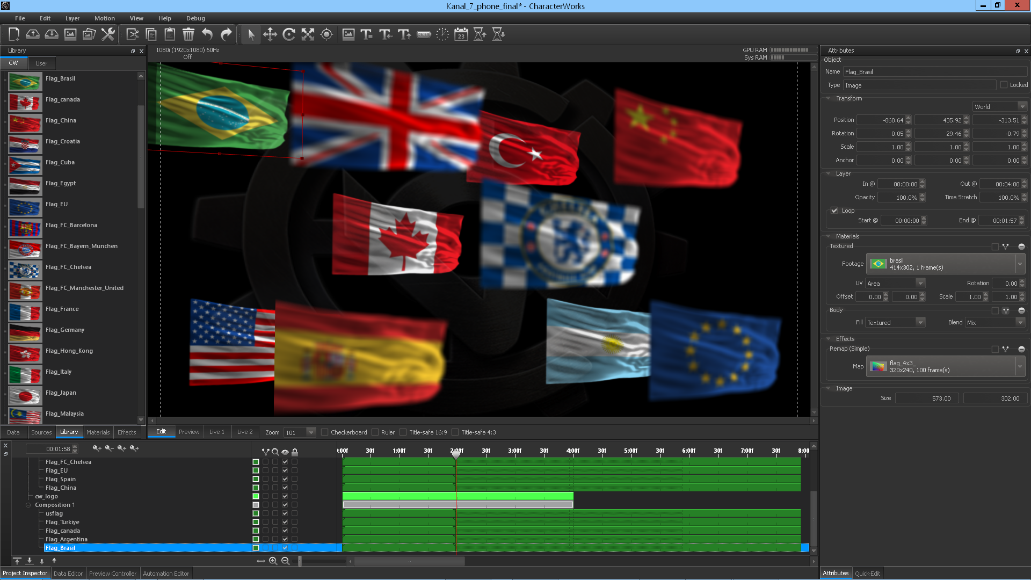
Task: Click the New project icon
Action: pyautogui.click(x=14, y=35)
